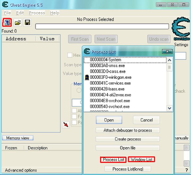Maximize the Cheat Engine window
This screenshot has width=191, height=175.
point(172,5)
